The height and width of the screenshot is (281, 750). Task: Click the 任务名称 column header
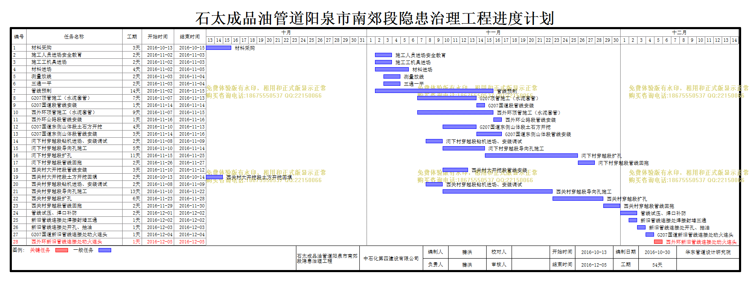tap(74, 37)
